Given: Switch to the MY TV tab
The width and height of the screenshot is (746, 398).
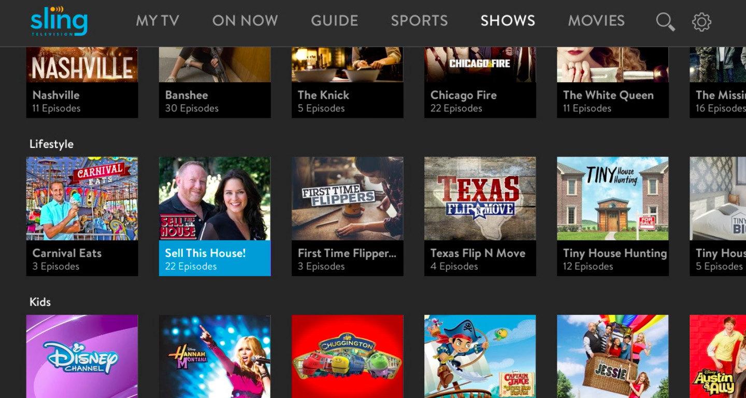Looking at the screenshot, I should click(x=157, y=21).
